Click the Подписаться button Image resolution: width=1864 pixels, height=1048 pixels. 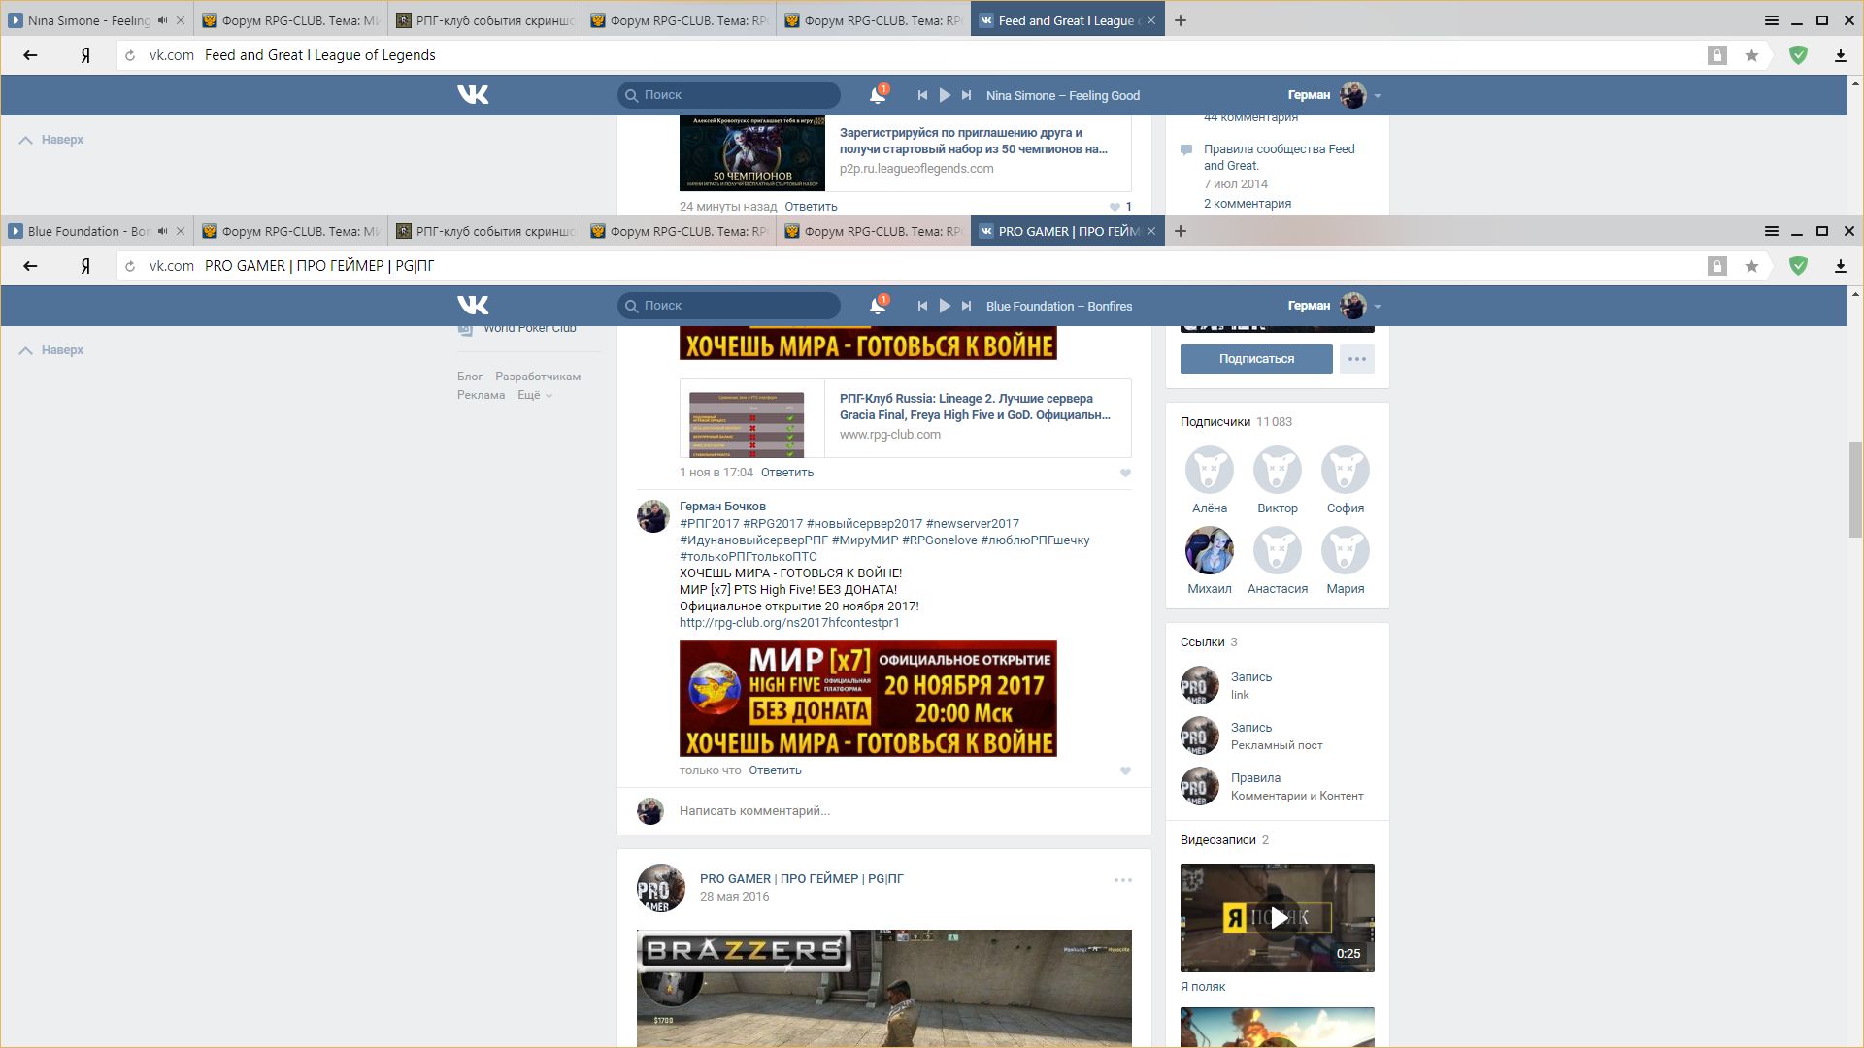[x=1256, y=359]
